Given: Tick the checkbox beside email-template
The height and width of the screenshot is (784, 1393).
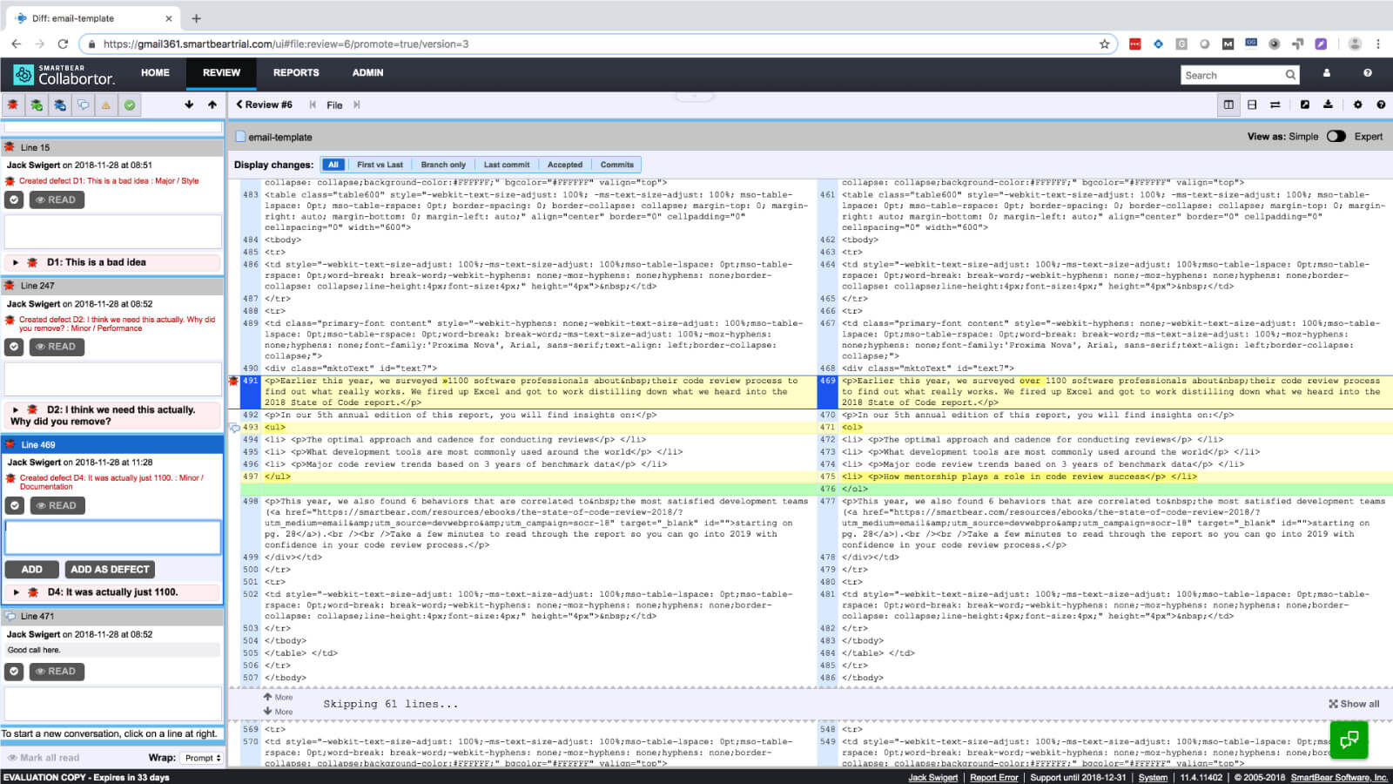Looking at the screenshot, I should [240, 137].
